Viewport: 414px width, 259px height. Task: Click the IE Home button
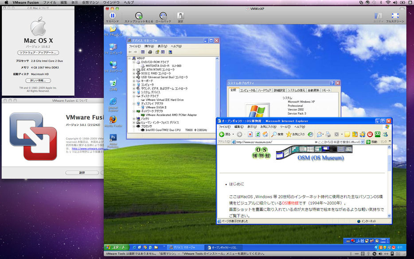(266, 134)
